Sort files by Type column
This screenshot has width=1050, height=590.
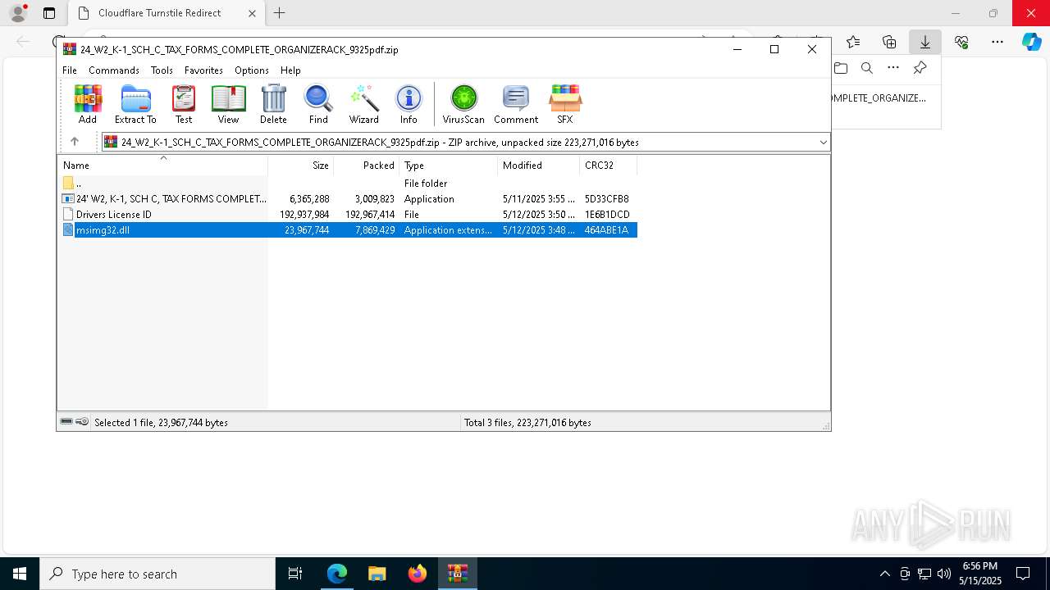coord(449,165)
